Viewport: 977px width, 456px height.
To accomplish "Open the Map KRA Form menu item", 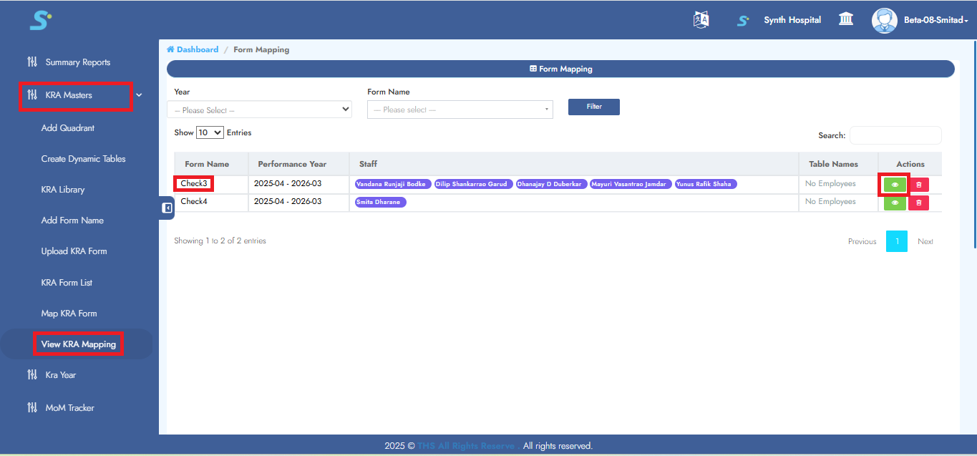I will coord(69,314).
